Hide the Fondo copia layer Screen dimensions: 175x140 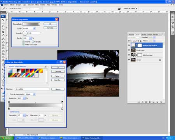pyautogui.click(x=129, y=50)
